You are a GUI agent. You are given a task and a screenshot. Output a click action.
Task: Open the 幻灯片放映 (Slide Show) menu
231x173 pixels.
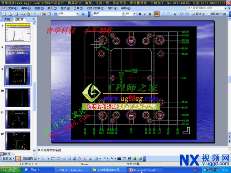95,8
